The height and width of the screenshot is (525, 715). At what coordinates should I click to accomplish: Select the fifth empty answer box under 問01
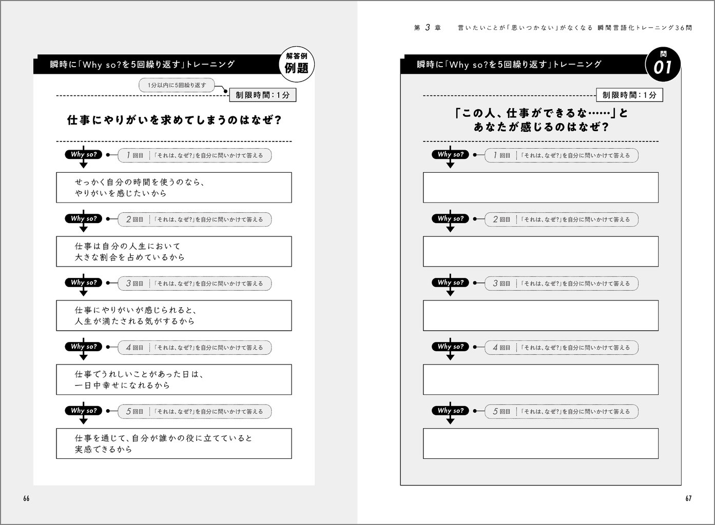[540, 443]
